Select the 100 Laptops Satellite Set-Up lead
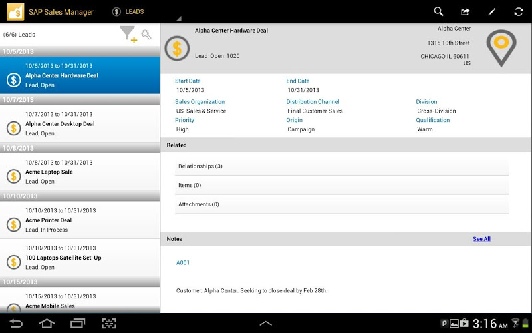This screenshot has width=532, height=333. click(x=80, y=257)
